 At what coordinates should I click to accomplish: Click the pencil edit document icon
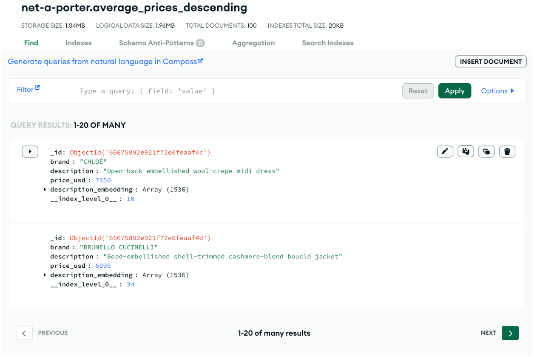445,152
